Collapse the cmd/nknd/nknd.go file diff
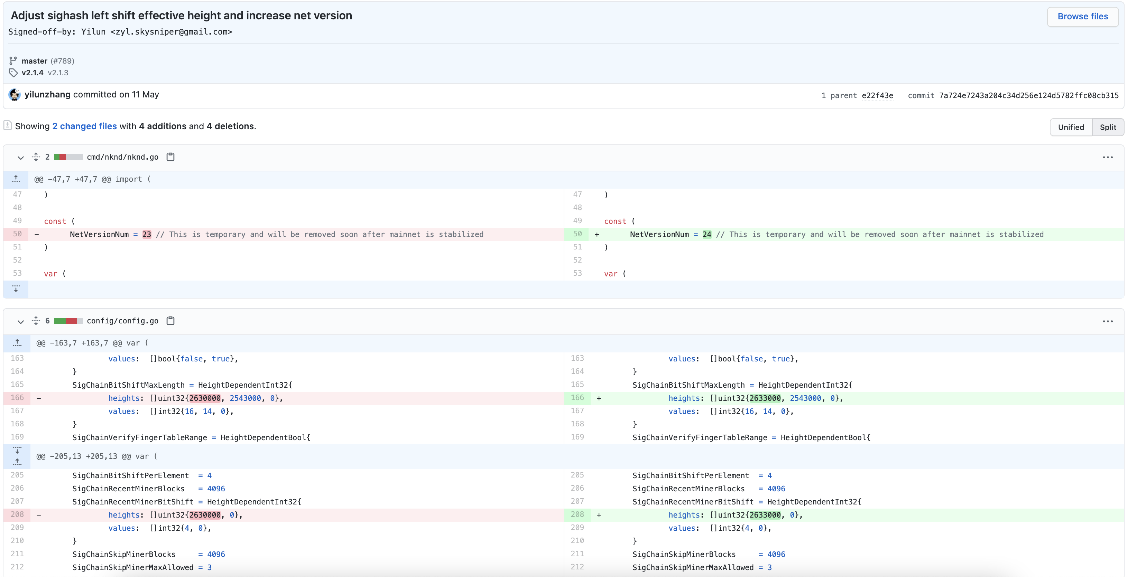The height and width of the screenshot is (577, 1128). click(21, 158)
